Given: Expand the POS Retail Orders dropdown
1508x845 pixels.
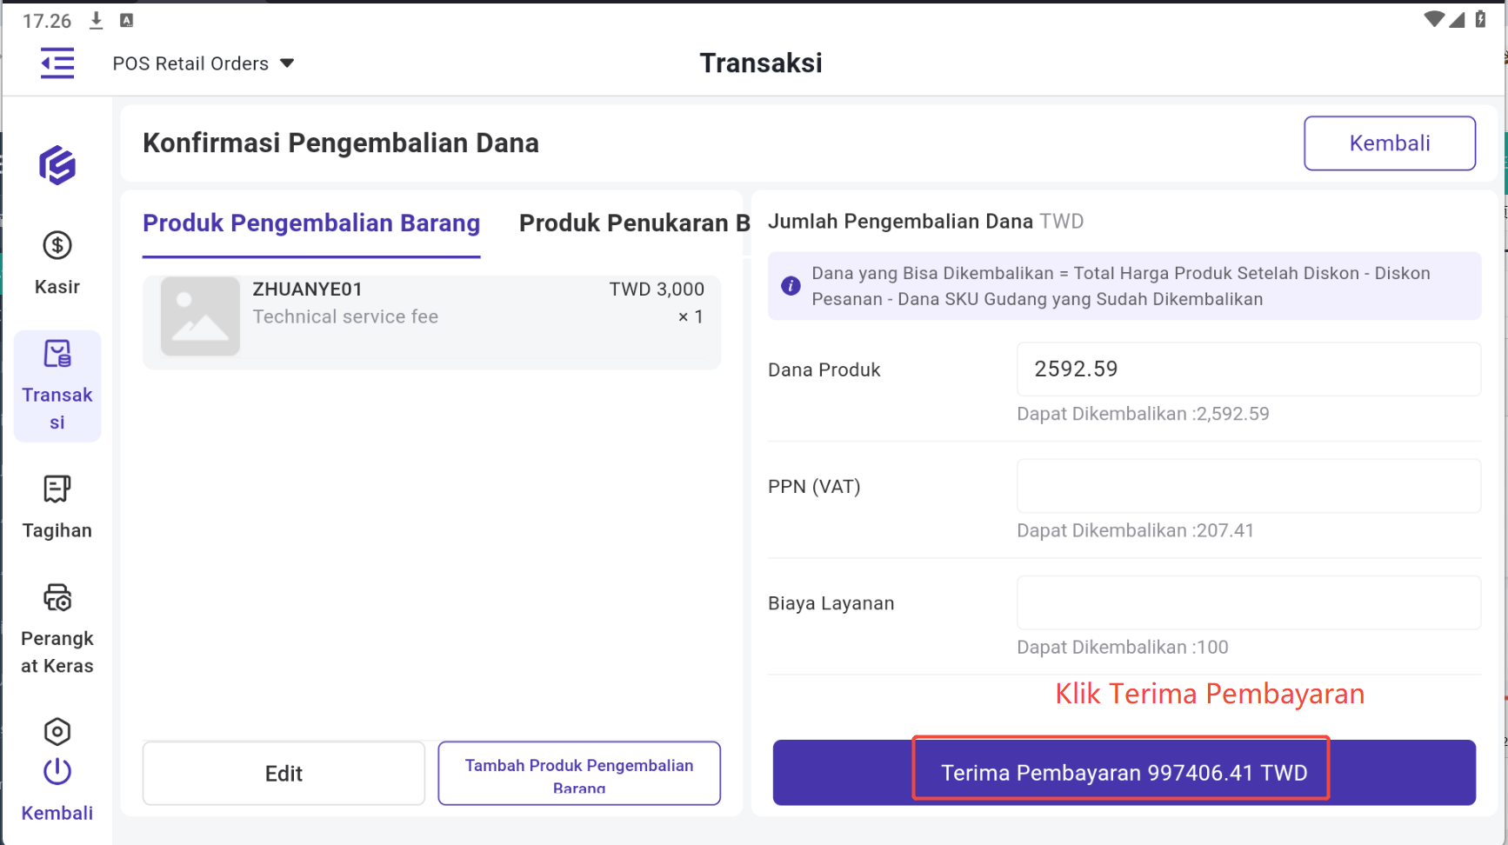Looking at the screenshot, I should (204, 63).
